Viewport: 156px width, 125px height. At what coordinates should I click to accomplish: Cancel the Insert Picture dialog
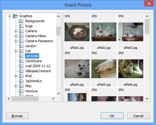139,116
